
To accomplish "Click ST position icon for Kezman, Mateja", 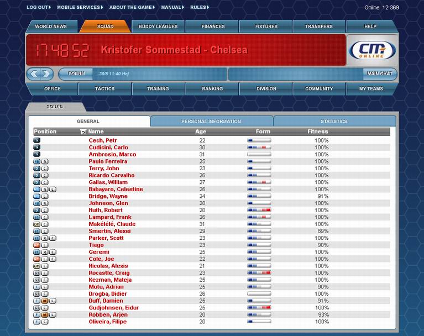I will [37, 280].
